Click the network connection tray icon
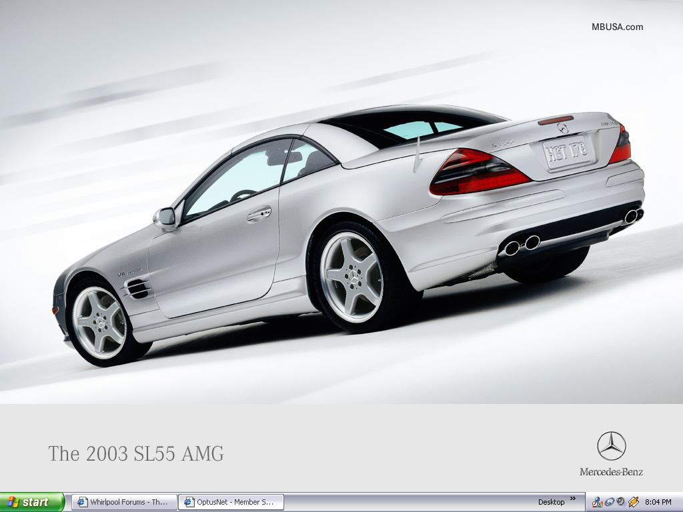The width and height of the screenshot is (683, 512). click(610, 502)
